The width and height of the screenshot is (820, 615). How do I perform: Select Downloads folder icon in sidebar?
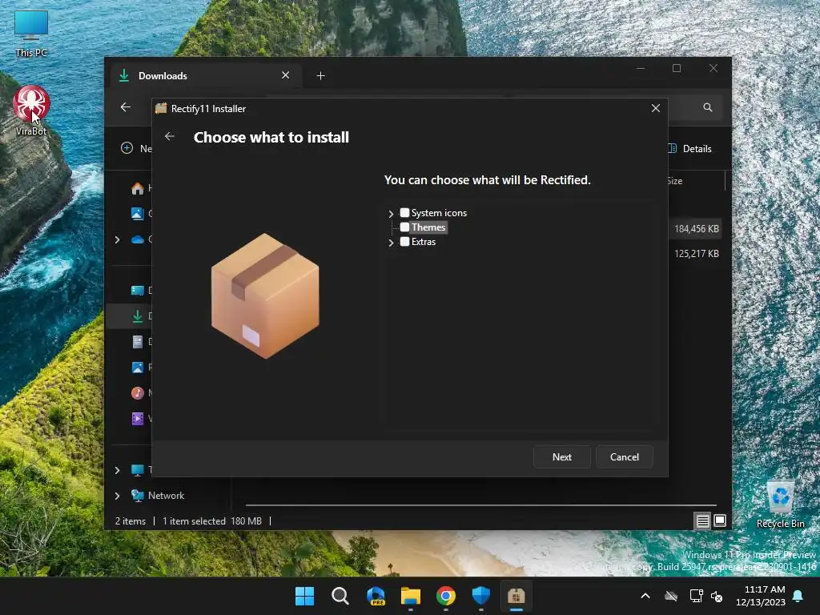[138, 316]
